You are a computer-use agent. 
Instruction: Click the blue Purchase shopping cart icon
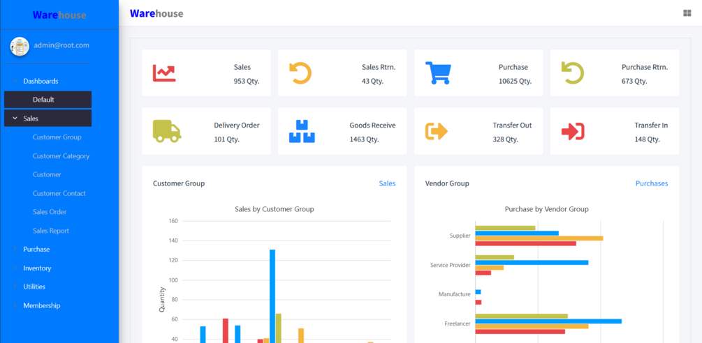click(x=438, y=73)
